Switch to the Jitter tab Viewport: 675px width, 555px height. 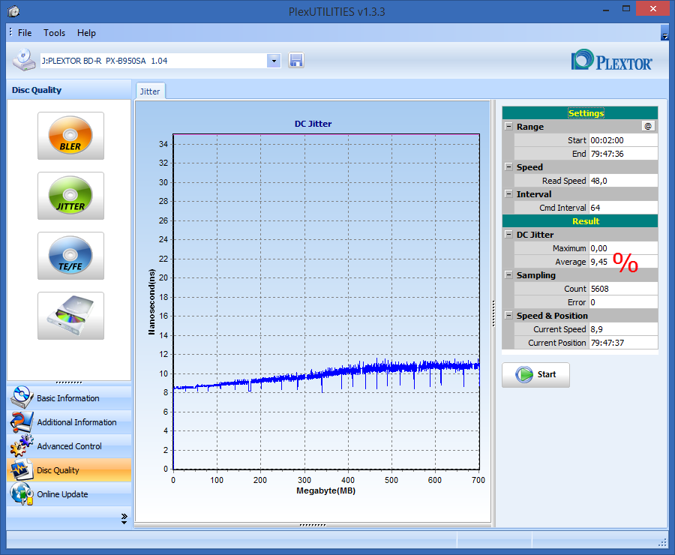[x=150, y=91]
